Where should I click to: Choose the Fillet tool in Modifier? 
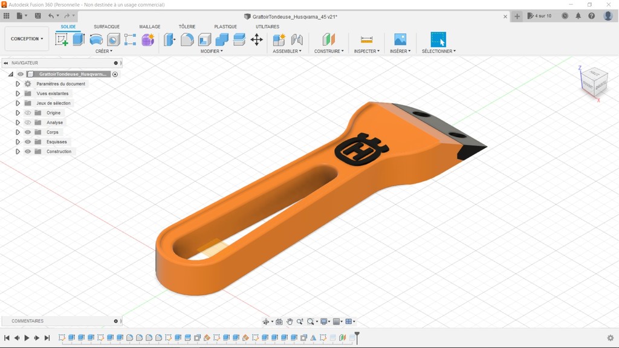tap(187, 40)
